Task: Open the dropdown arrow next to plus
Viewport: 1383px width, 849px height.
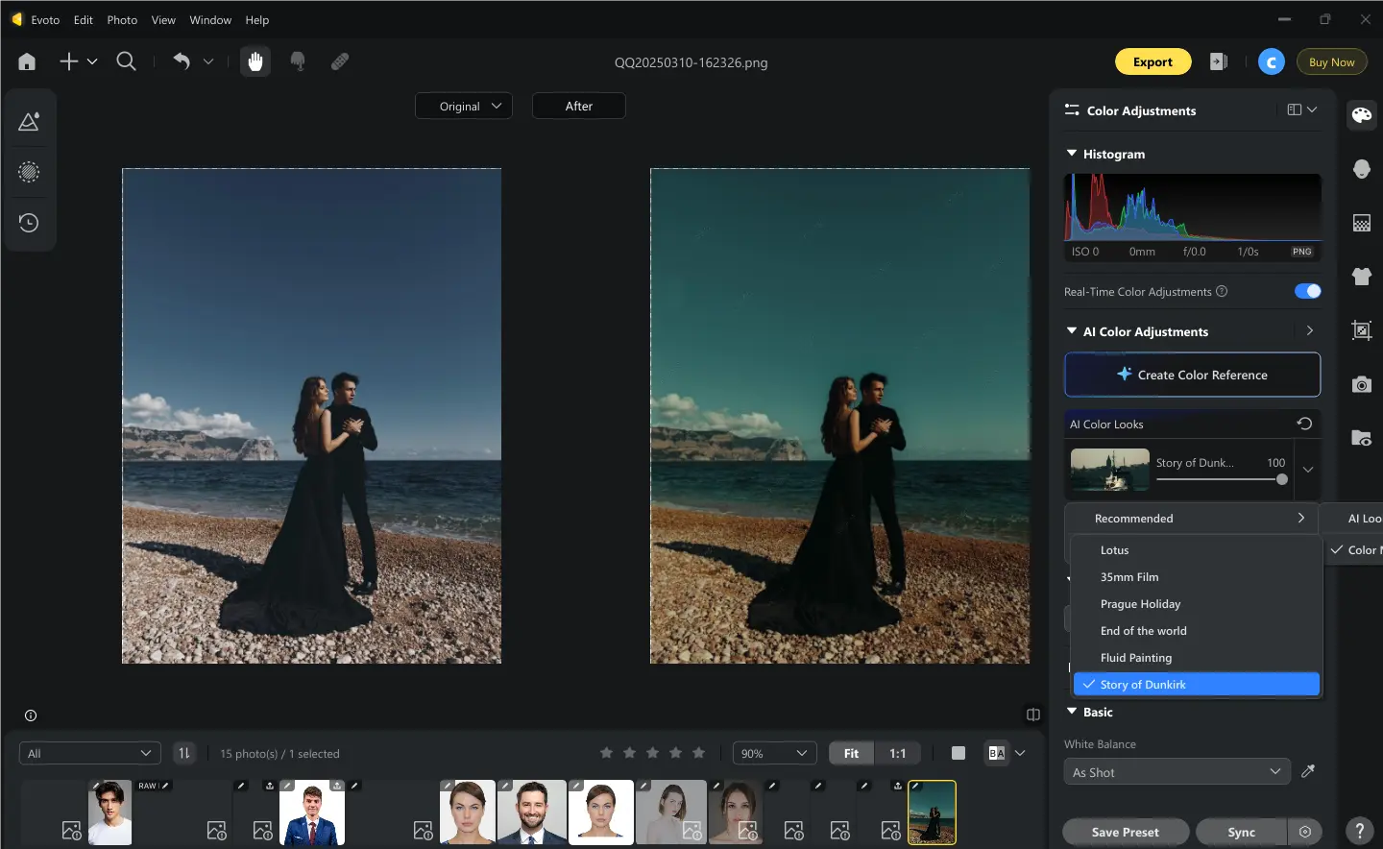Action: click(92, 61)
